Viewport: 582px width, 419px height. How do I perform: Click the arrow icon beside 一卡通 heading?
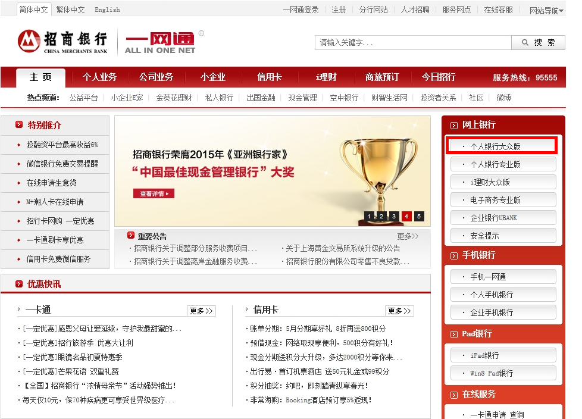point(19,309)
